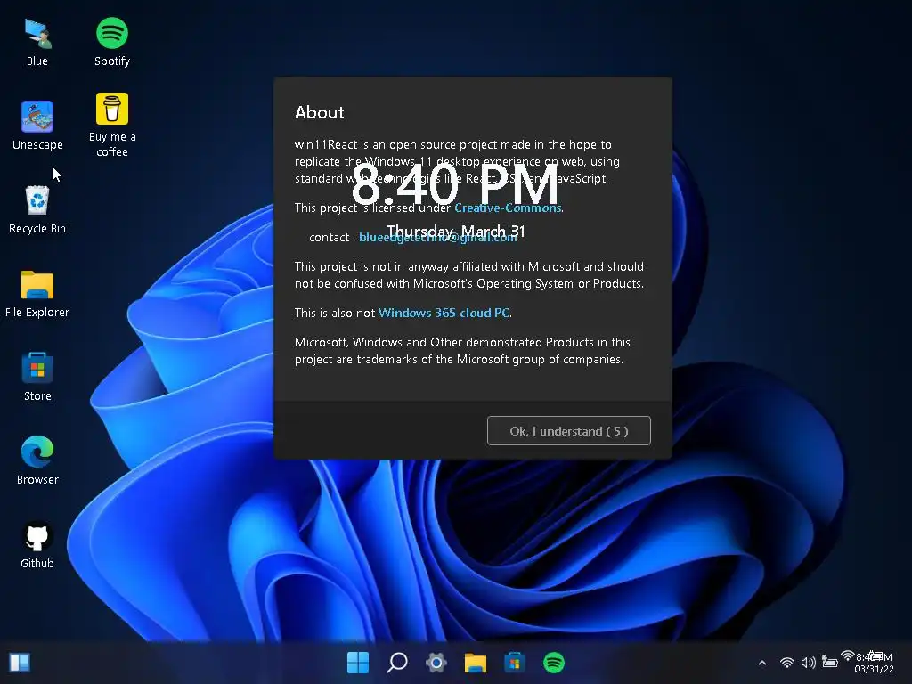Click the About dialog heading
Screen dimensions: 912x684
coord(320,112)
